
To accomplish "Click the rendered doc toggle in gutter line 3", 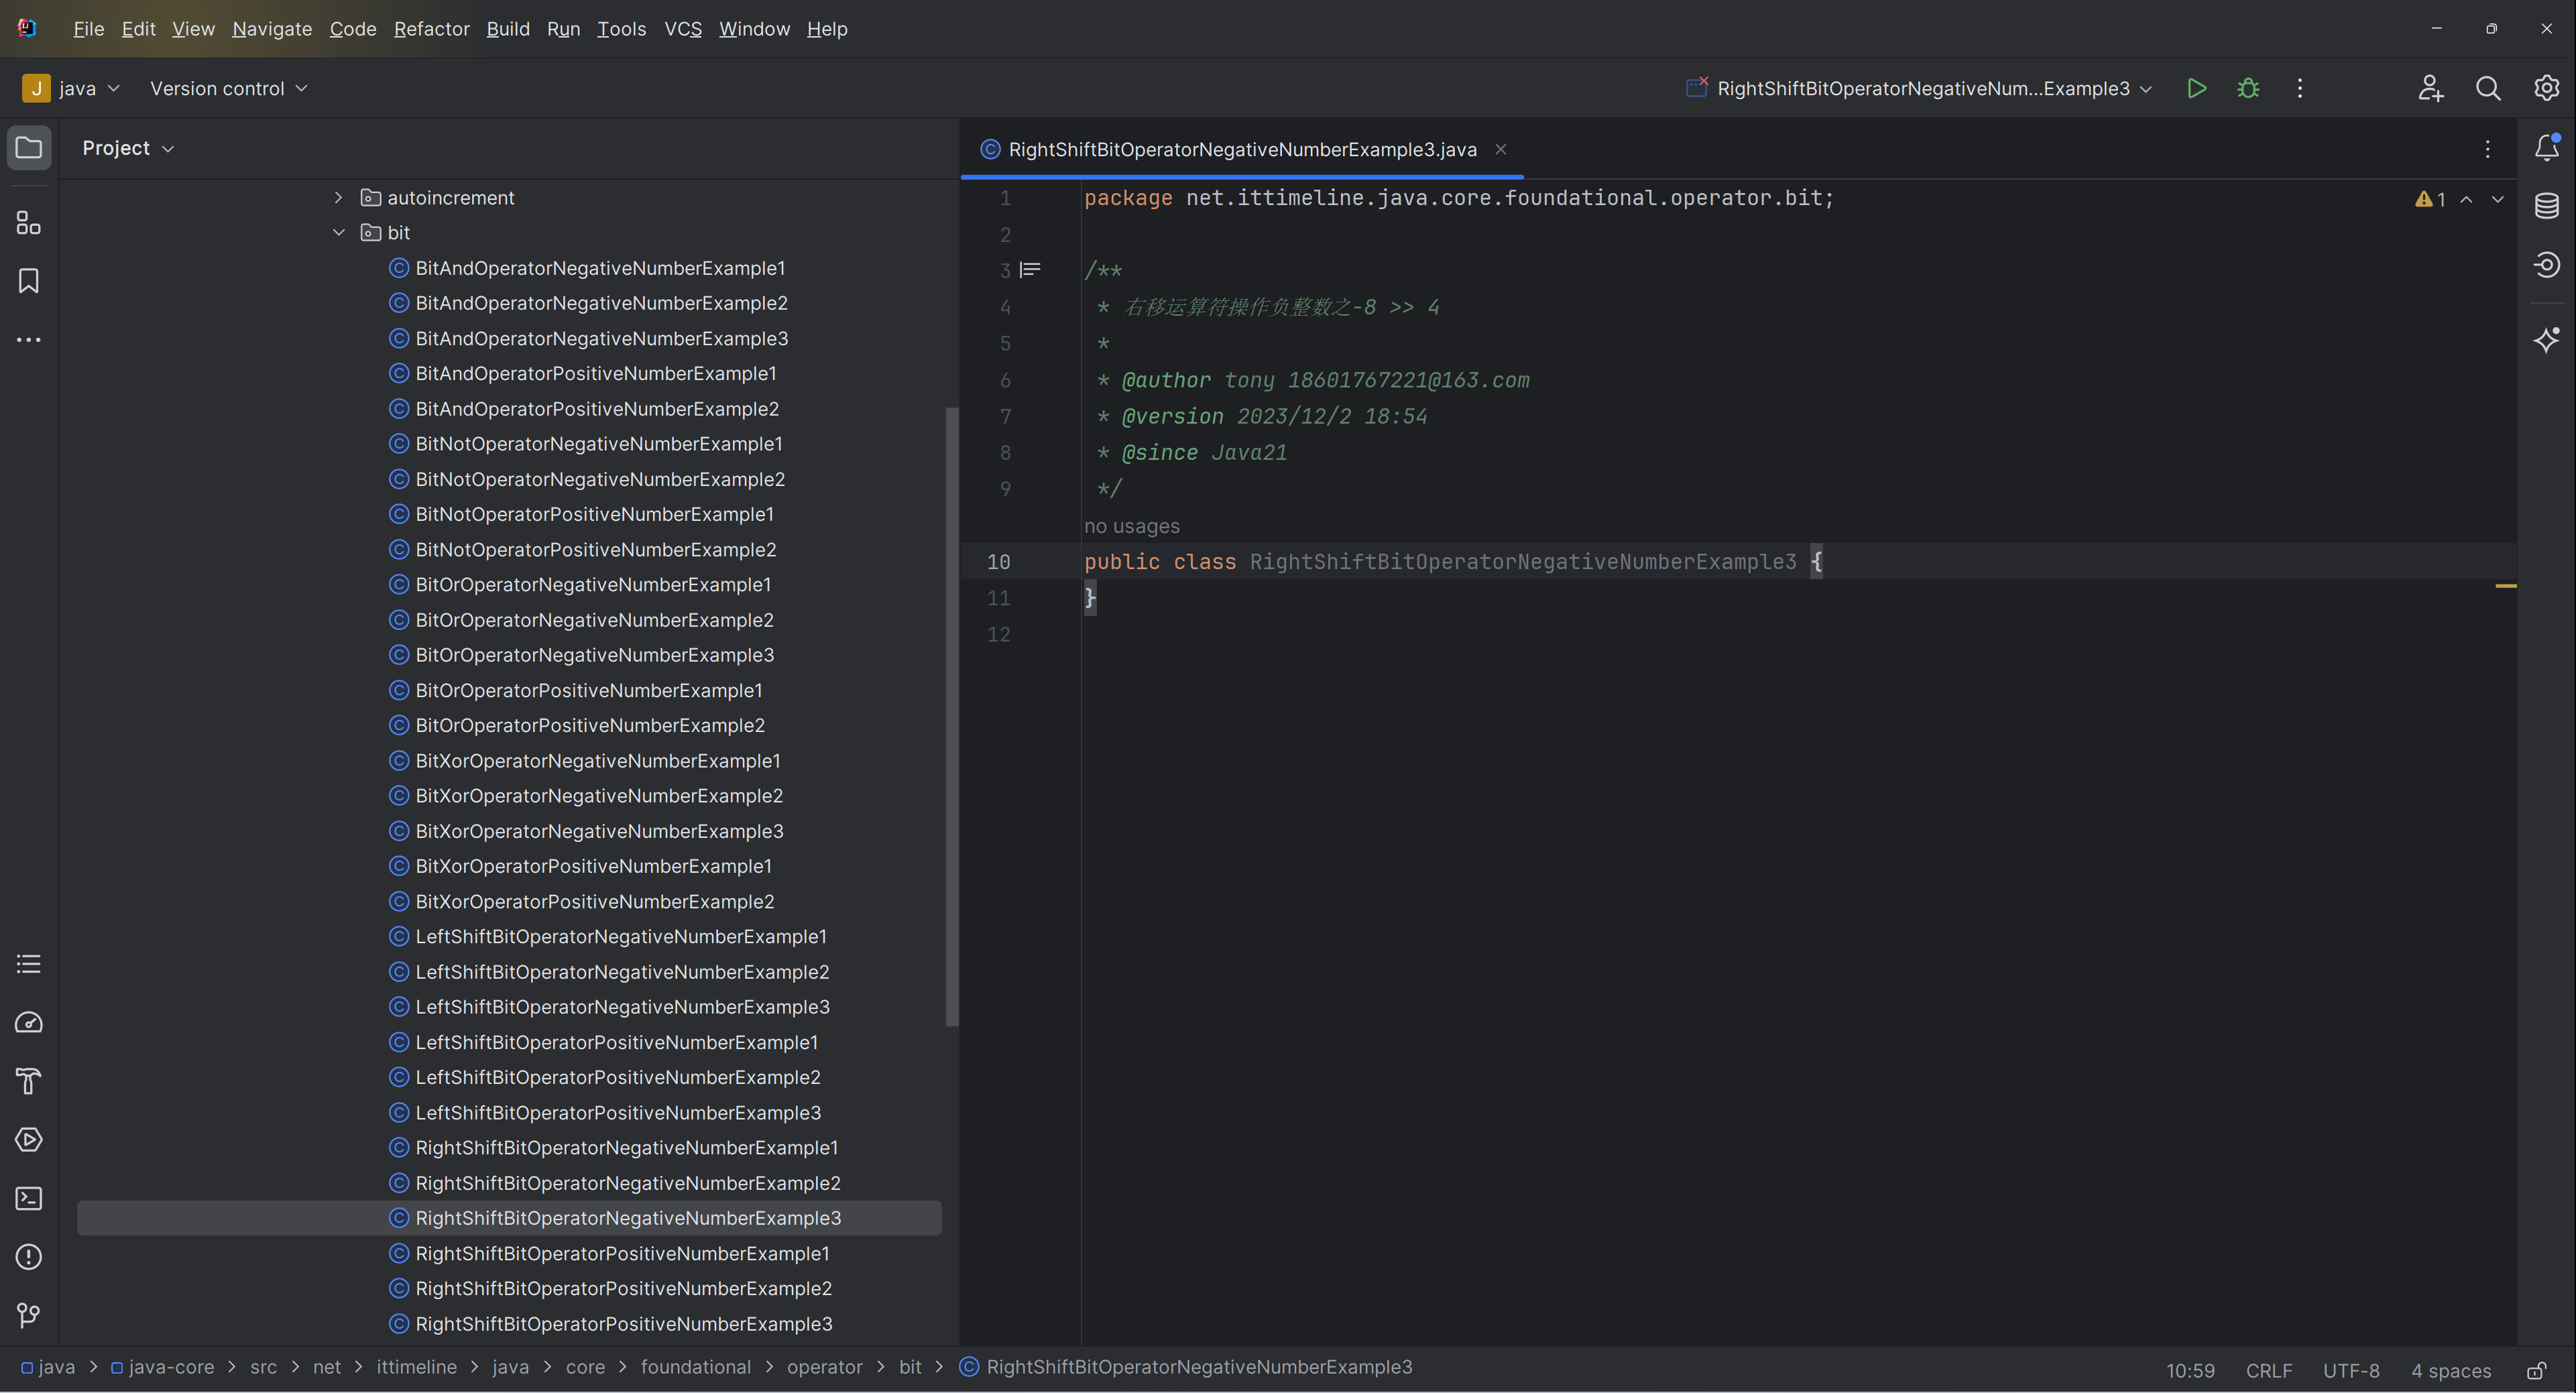I will pyautogui.click(x=1030, y=270).
